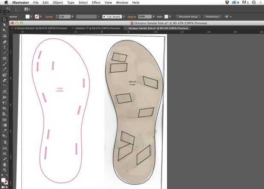The image size is (264, 189).
Task: Select the Type tool
Action: click(5, 47)
